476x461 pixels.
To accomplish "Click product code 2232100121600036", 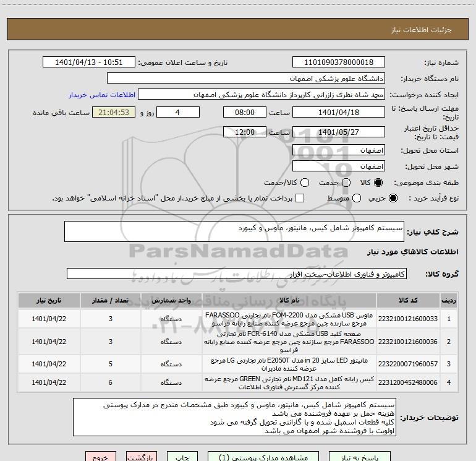I will [408, 342].
